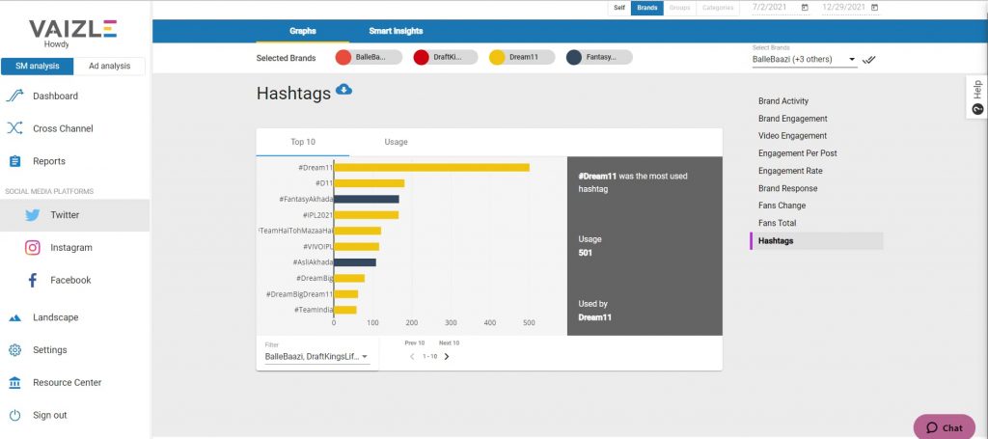Viewport: 988px width, 439px height.
Task: Click the #Dream11 chart bar
Action: click(x=431, y=168)
